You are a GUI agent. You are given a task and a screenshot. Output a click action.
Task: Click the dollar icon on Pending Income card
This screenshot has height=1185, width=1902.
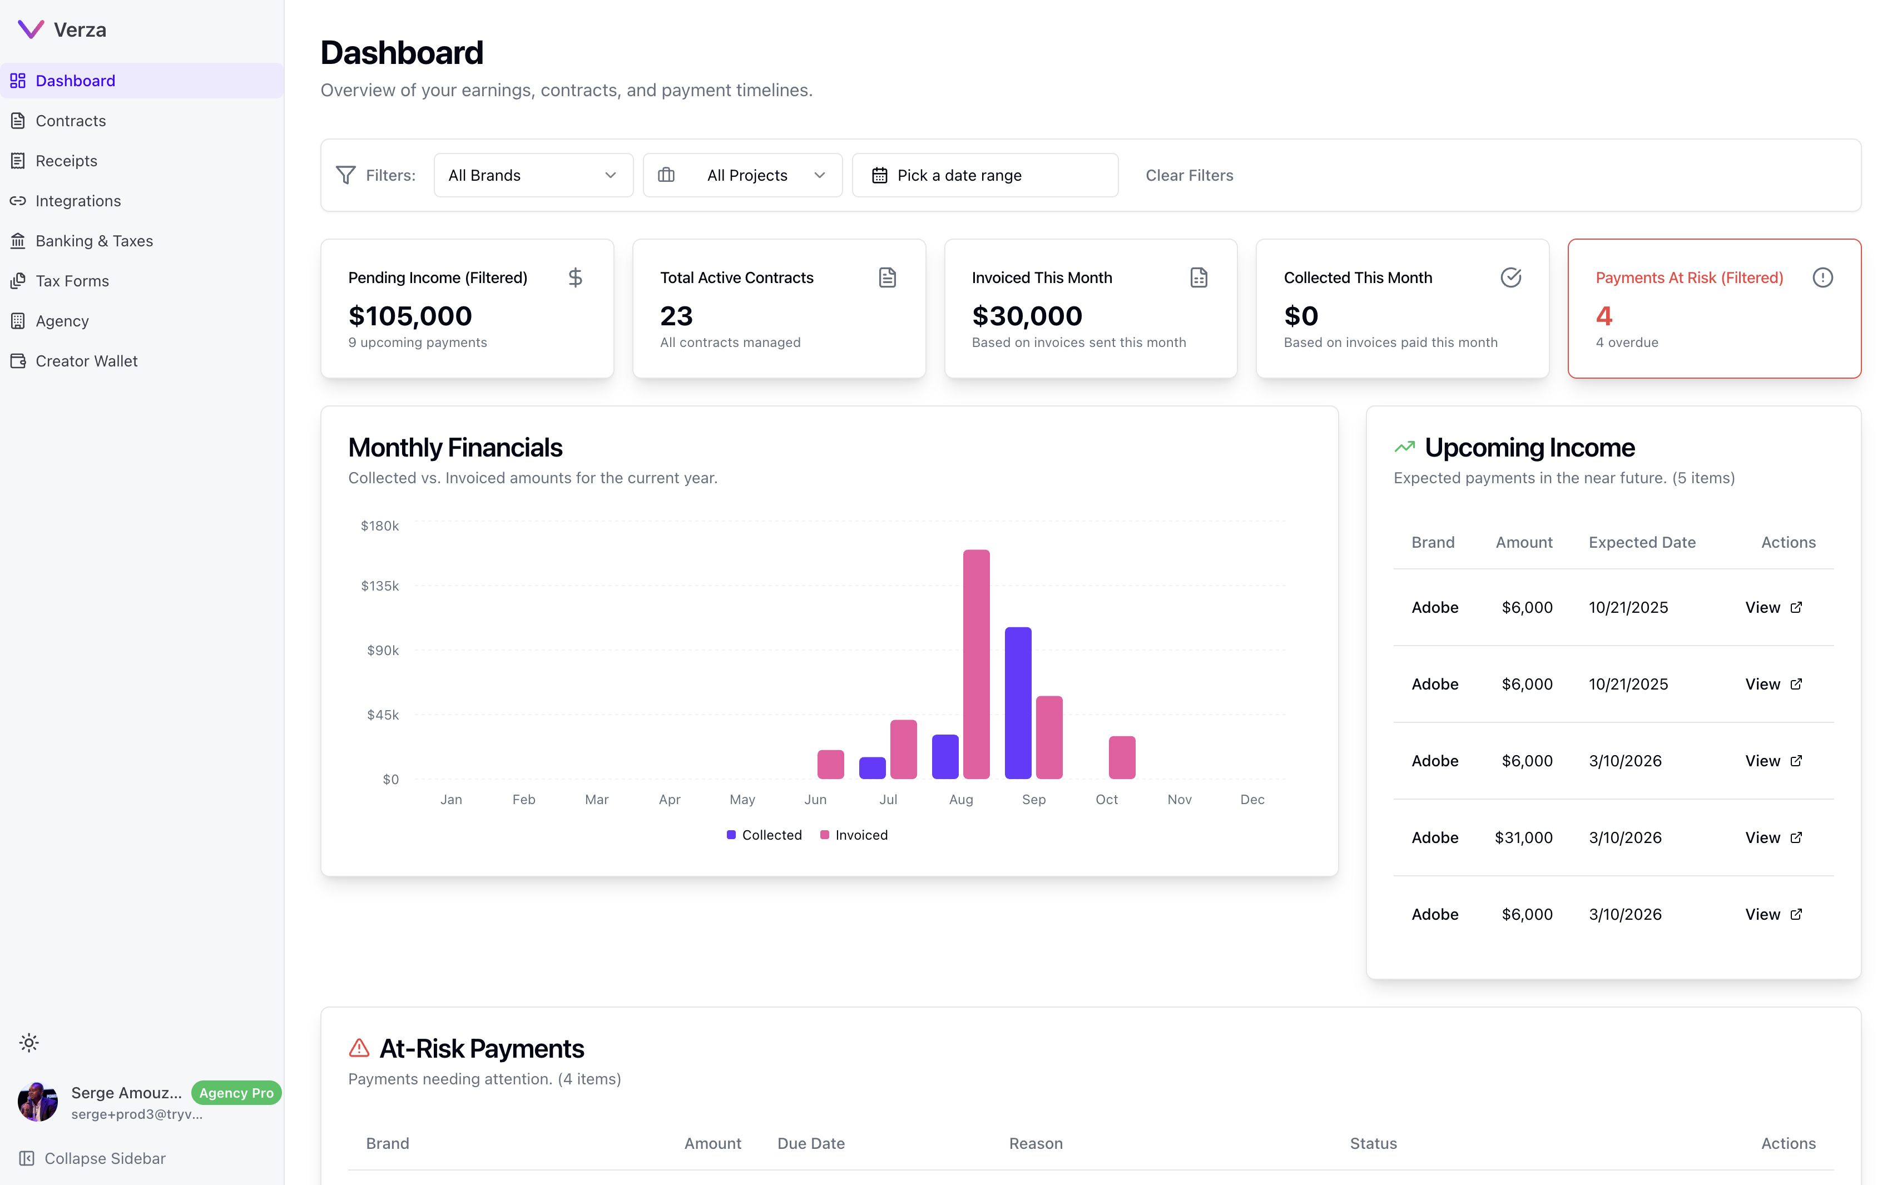[576, 277]
